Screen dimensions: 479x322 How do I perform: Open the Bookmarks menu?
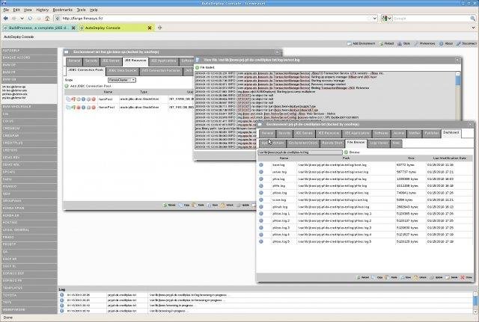point(63,10)
